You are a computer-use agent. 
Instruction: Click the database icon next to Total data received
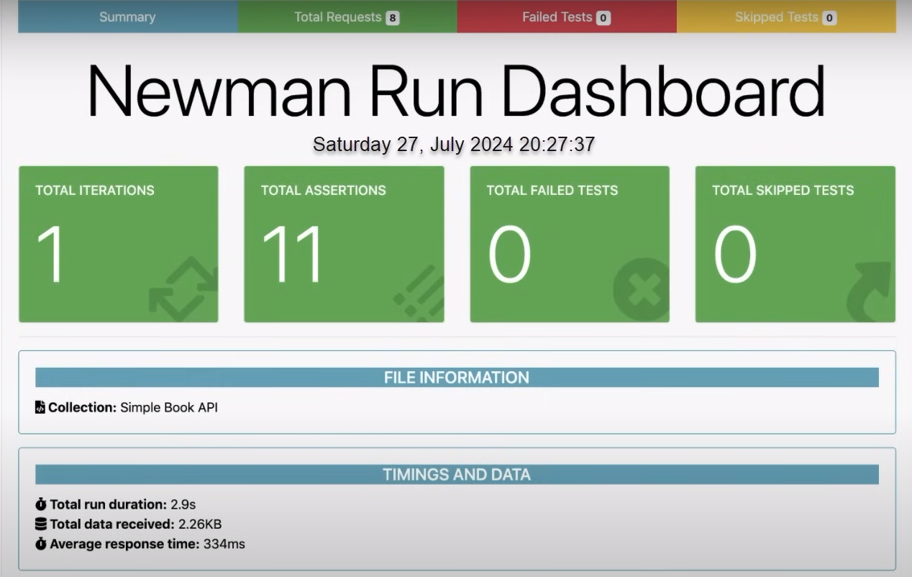click(x=40, y=524)
